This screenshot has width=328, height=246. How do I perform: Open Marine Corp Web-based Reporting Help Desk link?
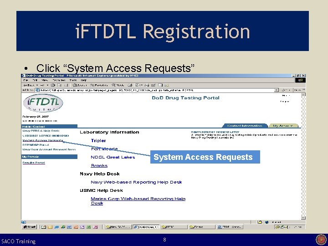(x=138, y=201)
